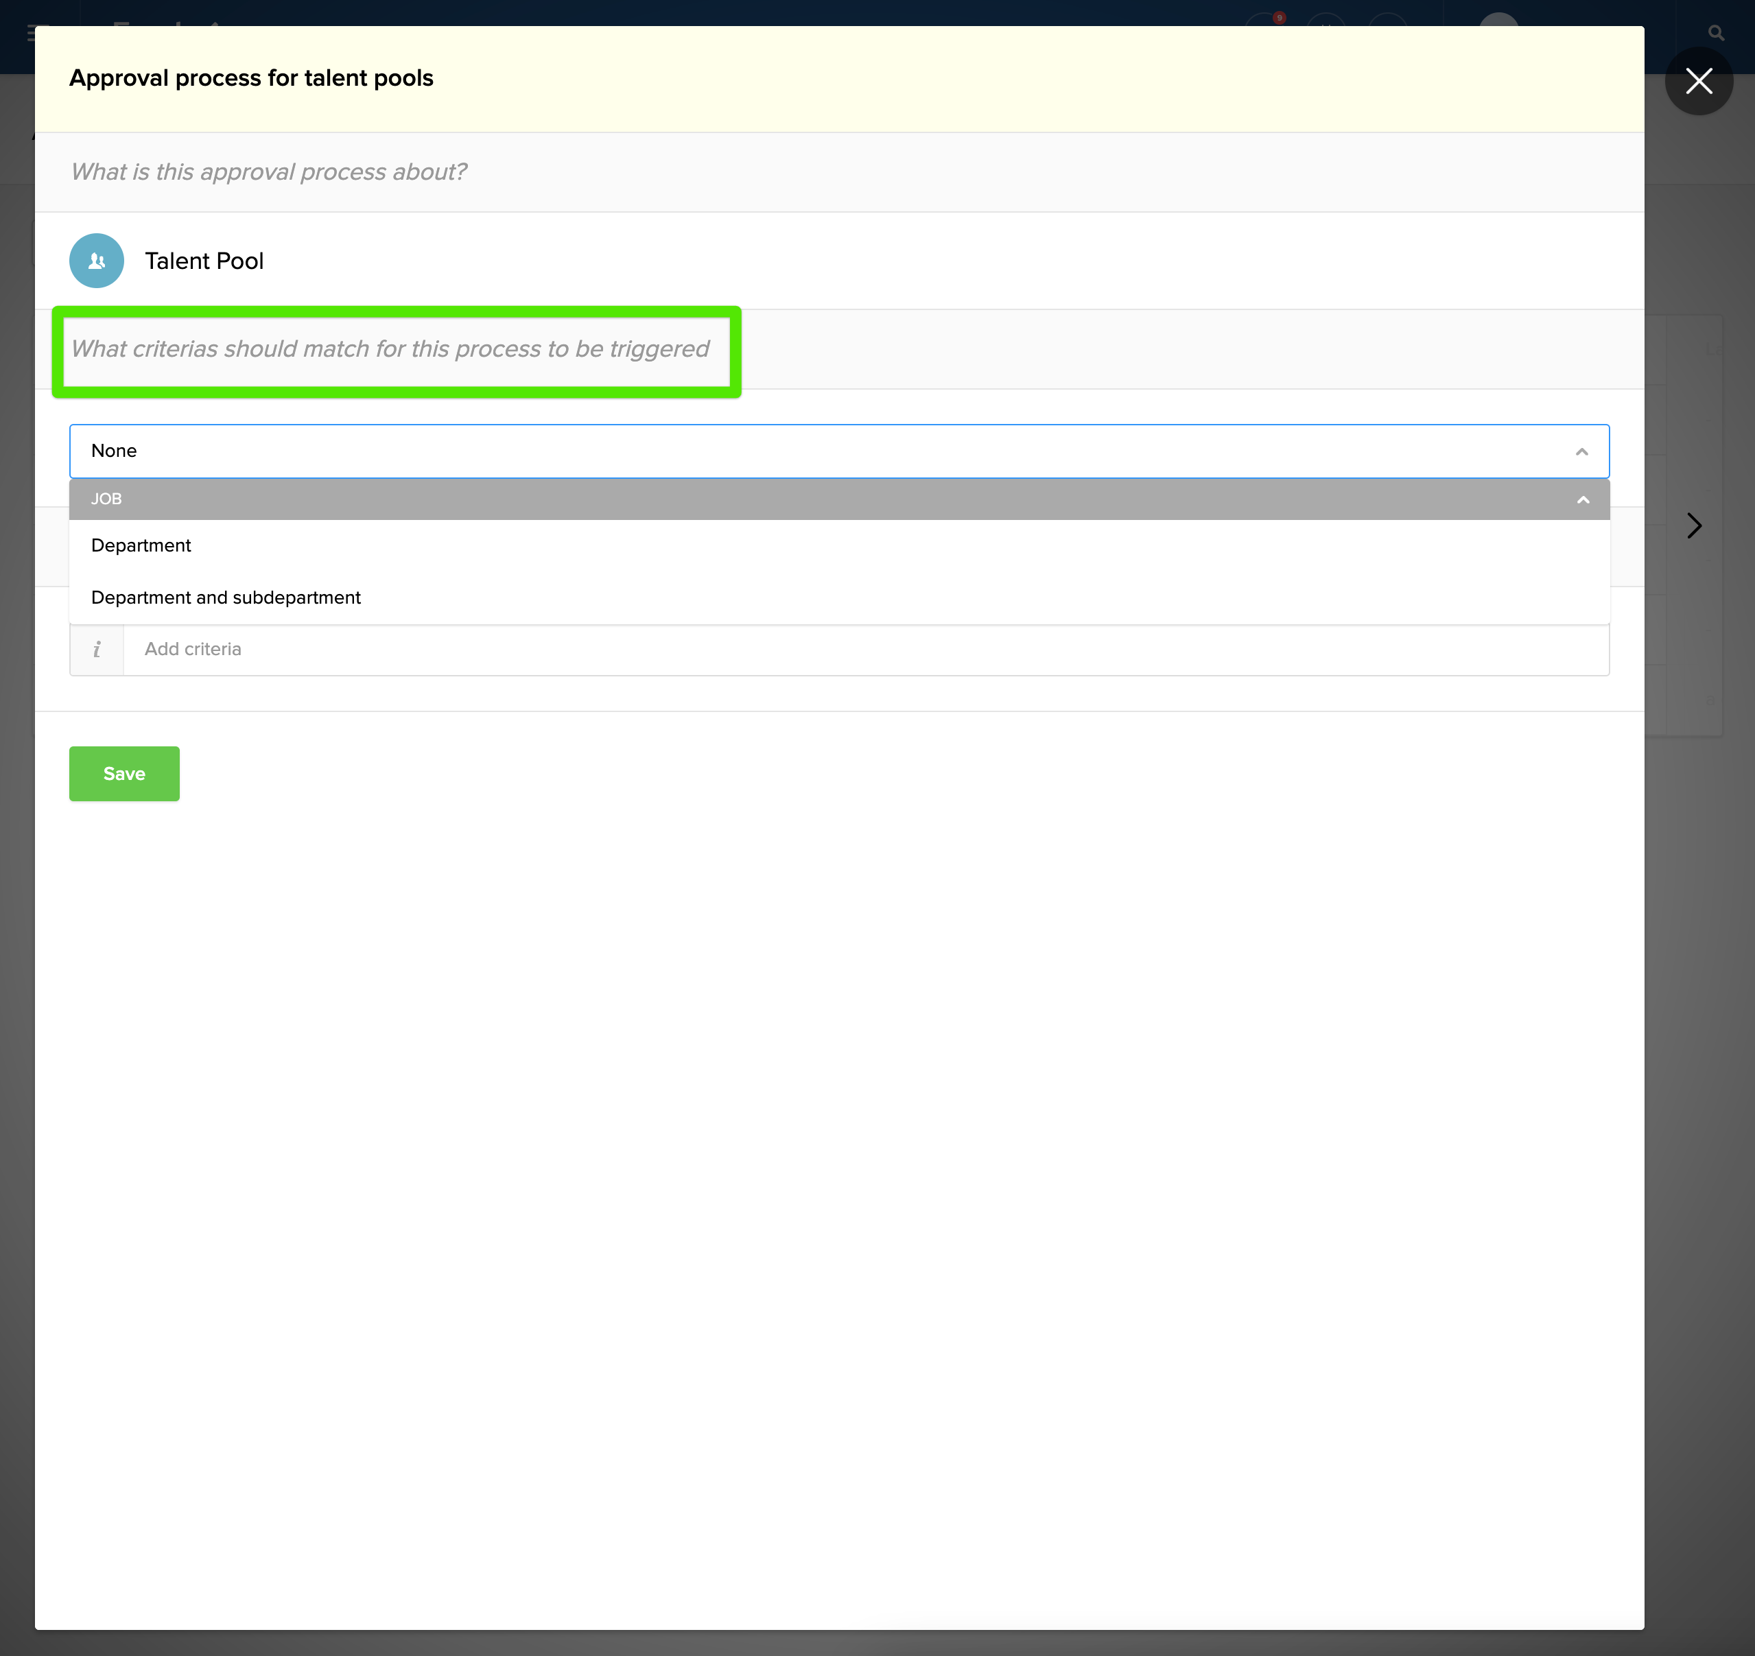Open the hamburger menu icon at top left
1755x1656 pixels.
click(x=31, y=34)
